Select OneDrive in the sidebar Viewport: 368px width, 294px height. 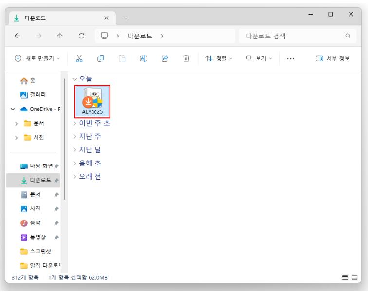(40, 109)
